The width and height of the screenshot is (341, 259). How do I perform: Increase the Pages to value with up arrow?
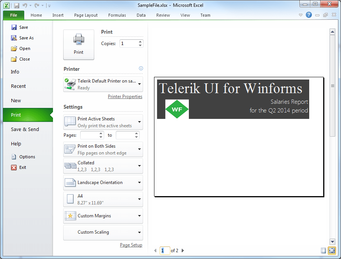click(x=136, y=133)
